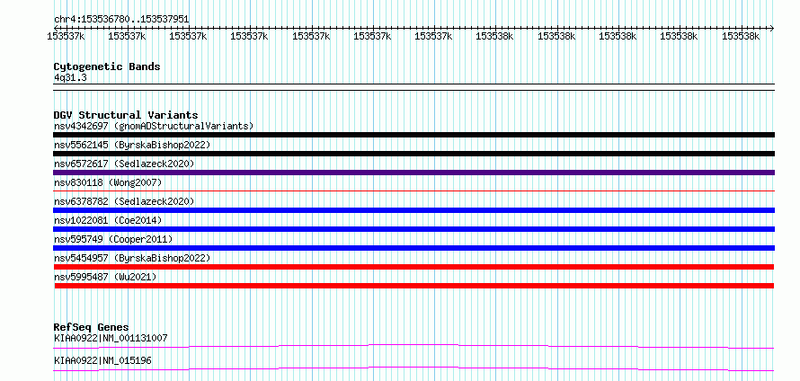Image resolution: width=800 pixels, height=381 pixels.
Task: Click the thin red line for nsv830118
Action: point(413,191)
